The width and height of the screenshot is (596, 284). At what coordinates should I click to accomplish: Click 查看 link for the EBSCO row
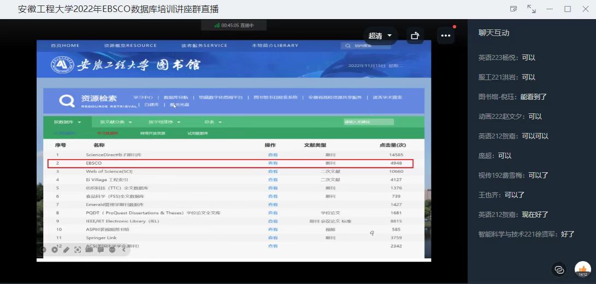[273, 164]
